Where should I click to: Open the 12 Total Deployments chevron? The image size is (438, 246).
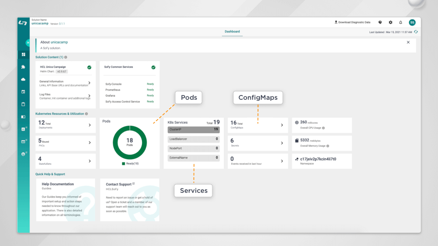tap(90, 125)
